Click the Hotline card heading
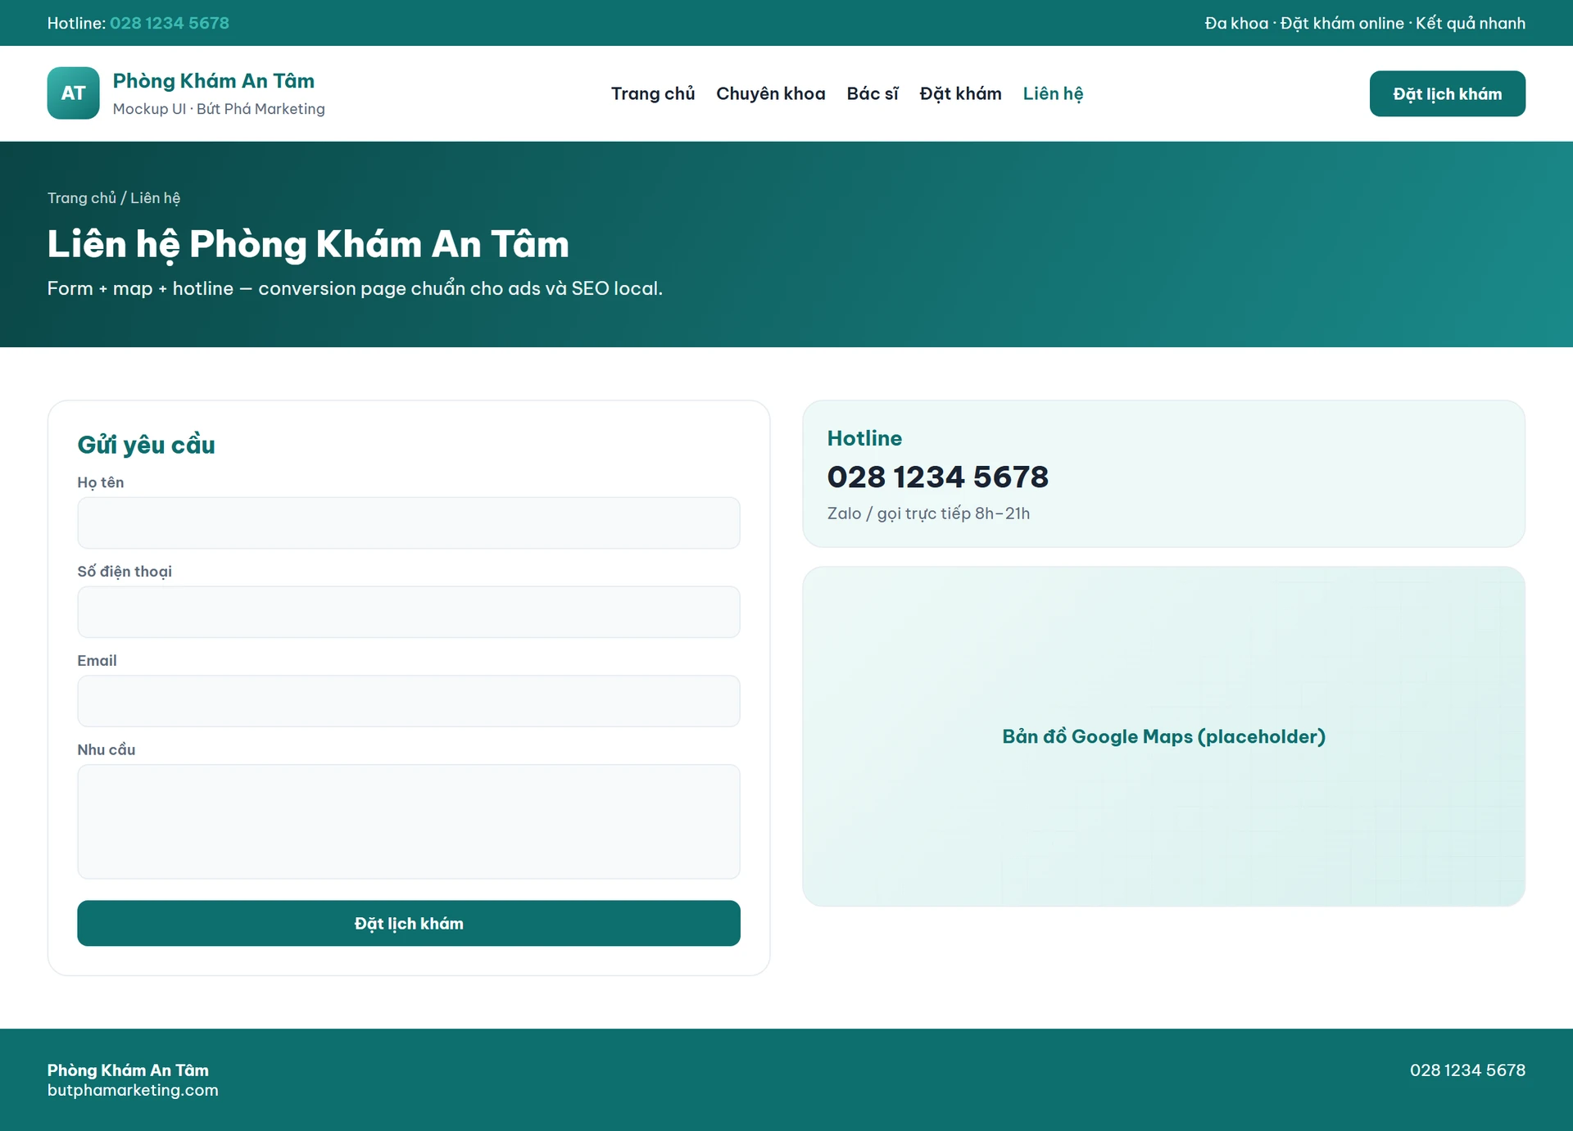Image resolution: width=1573 pixels, height=1131 pixels. (864, 438)
